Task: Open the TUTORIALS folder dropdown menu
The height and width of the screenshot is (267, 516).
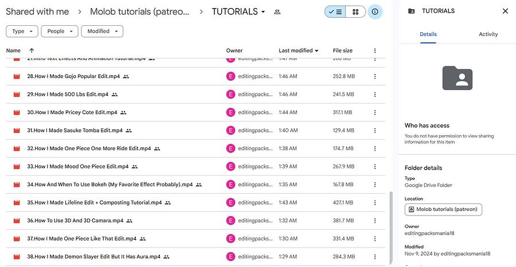Action: pos(239,11)
